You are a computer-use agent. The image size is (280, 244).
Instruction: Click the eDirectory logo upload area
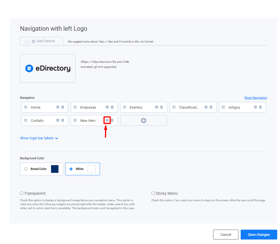pyautogui.click(x=48, y=68)
